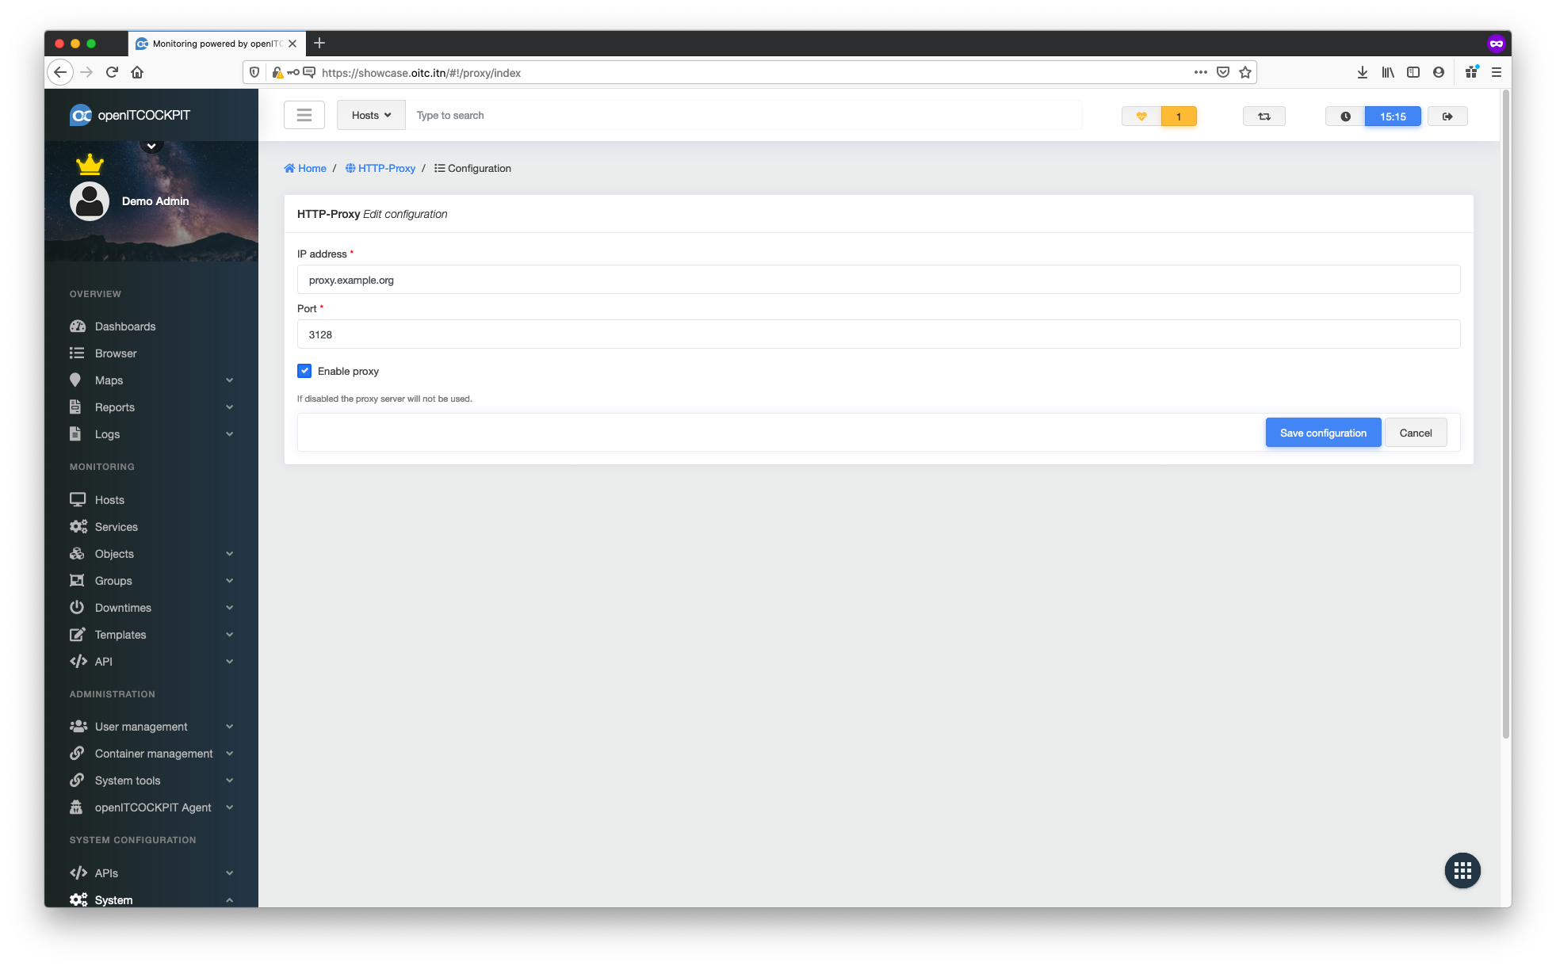1556x966 pixels.
Task: Open Firefox account icon
Action: tap(1439, 72)
